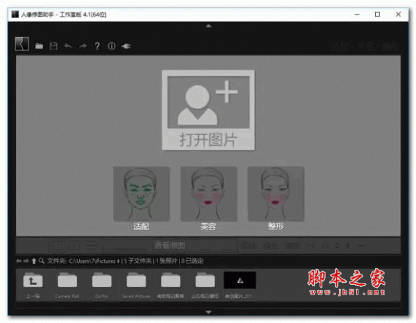Image resolution: width=416 pixels, height=323 pixels.
Task: Click the info circle icon
Action: coord(111,46)
